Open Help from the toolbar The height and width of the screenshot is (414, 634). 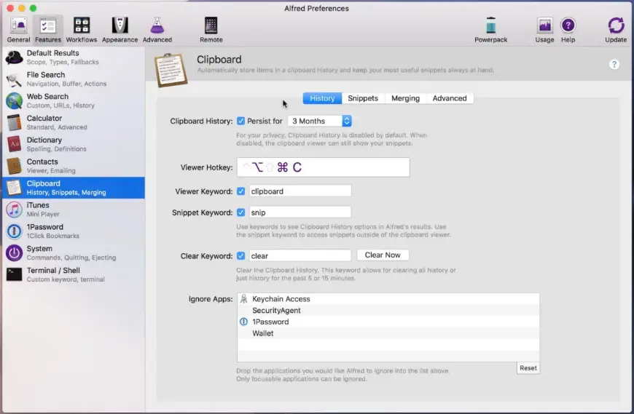point(568,30)
